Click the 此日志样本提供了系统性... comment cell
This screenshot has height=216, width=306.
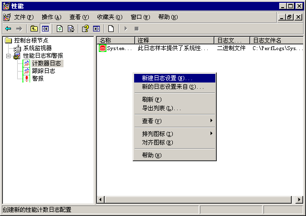point(173,48)
